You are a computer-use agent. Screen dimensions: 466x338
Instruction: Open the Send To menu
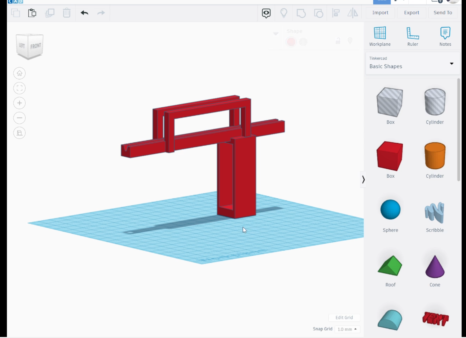[442, 12]
